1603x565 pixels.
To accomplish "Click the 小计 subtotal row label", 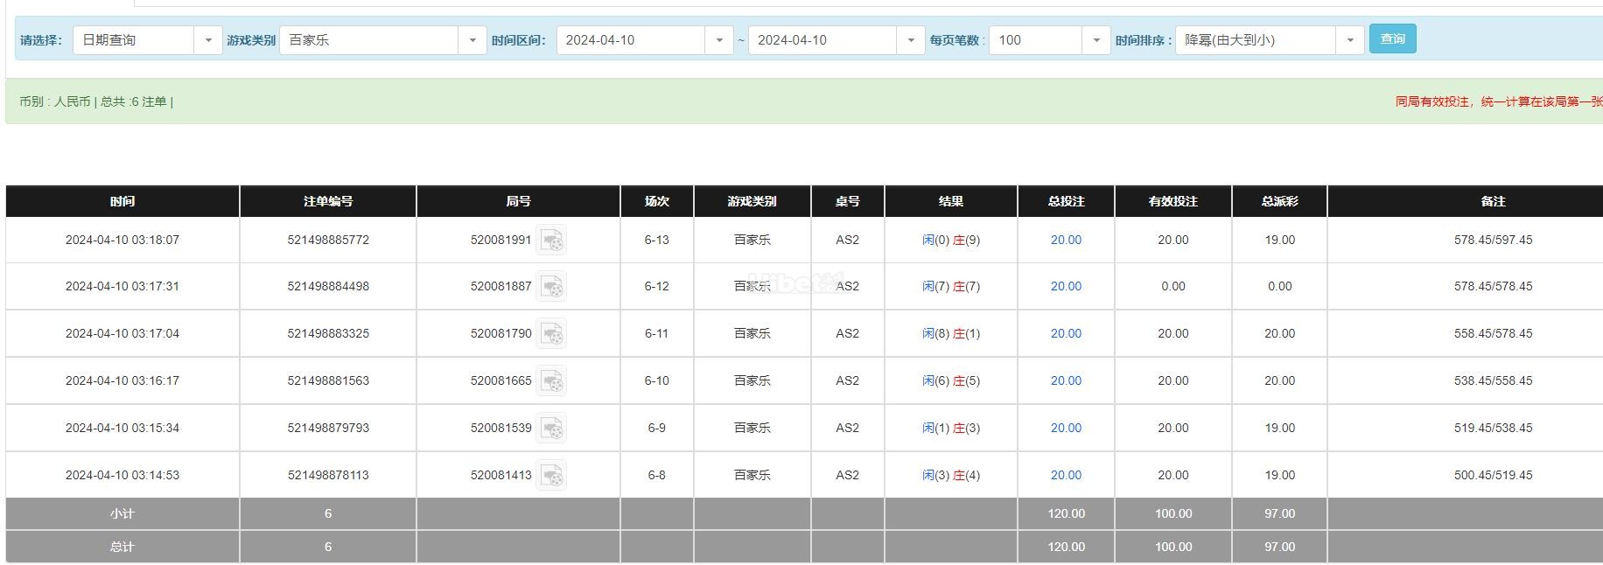I will click(122, 513).
